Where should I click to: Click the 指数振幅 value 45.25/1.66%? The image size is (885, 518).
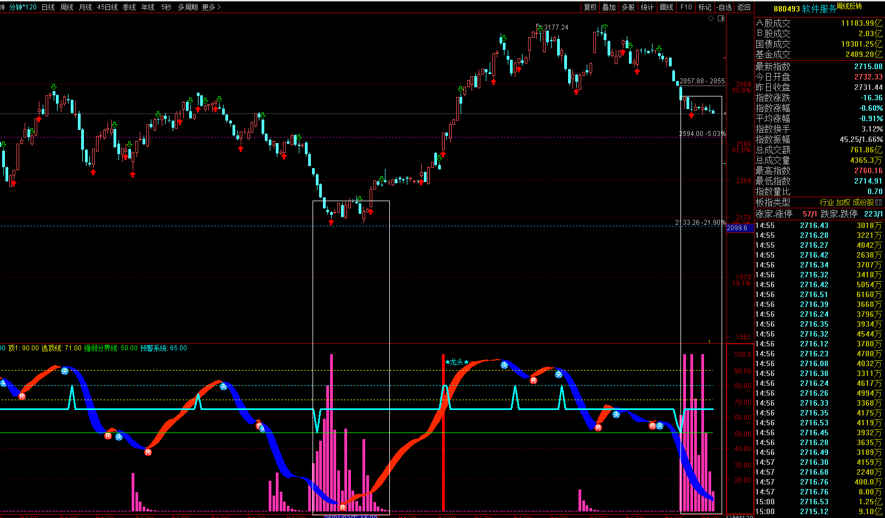coord(861,139)
